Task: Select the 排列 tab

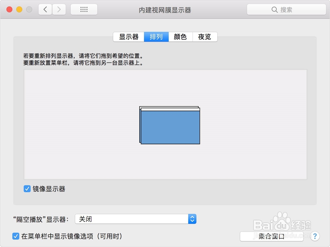Action: pyautogui.click(x=156, y=37)
